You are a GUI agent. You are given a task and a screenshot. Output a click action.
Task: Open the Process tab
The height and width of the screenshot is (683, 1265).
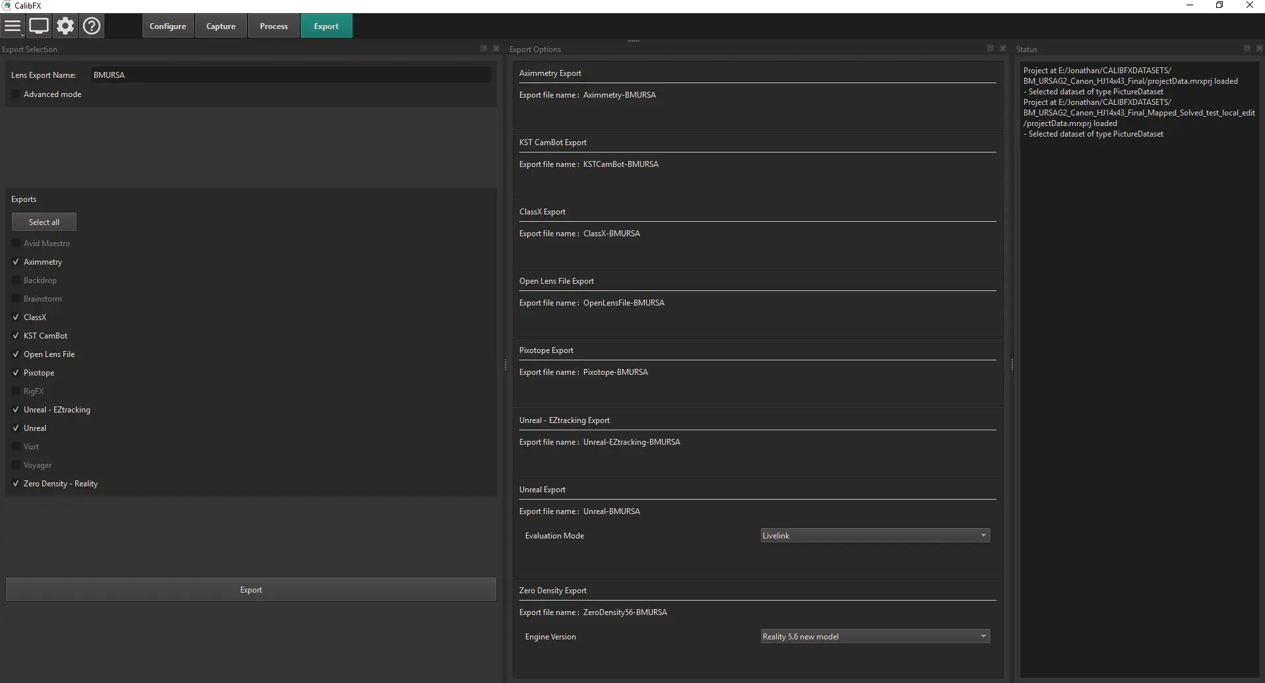pyautogui.click(x=274, y=26)
